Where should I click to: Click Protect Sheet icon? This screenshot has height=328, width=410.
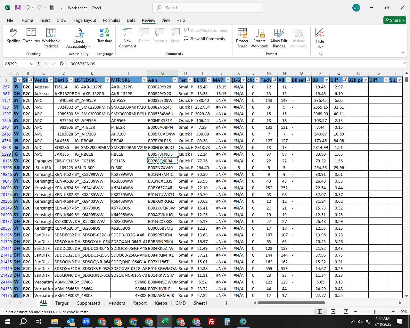[242, 38]
